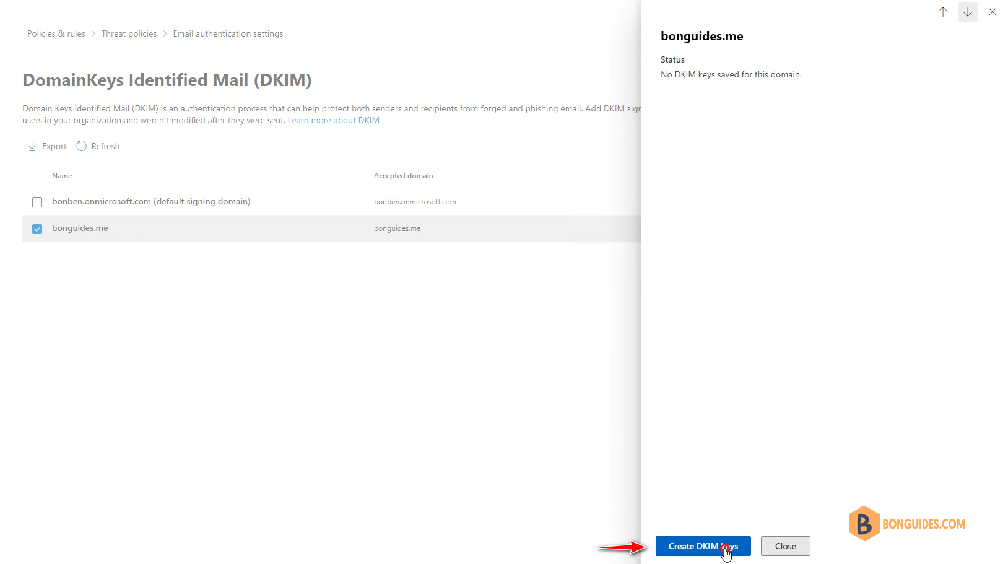Close the bonguides.me flyout panel X
The height and width of the screenshot is (564, 1003).
992,12
